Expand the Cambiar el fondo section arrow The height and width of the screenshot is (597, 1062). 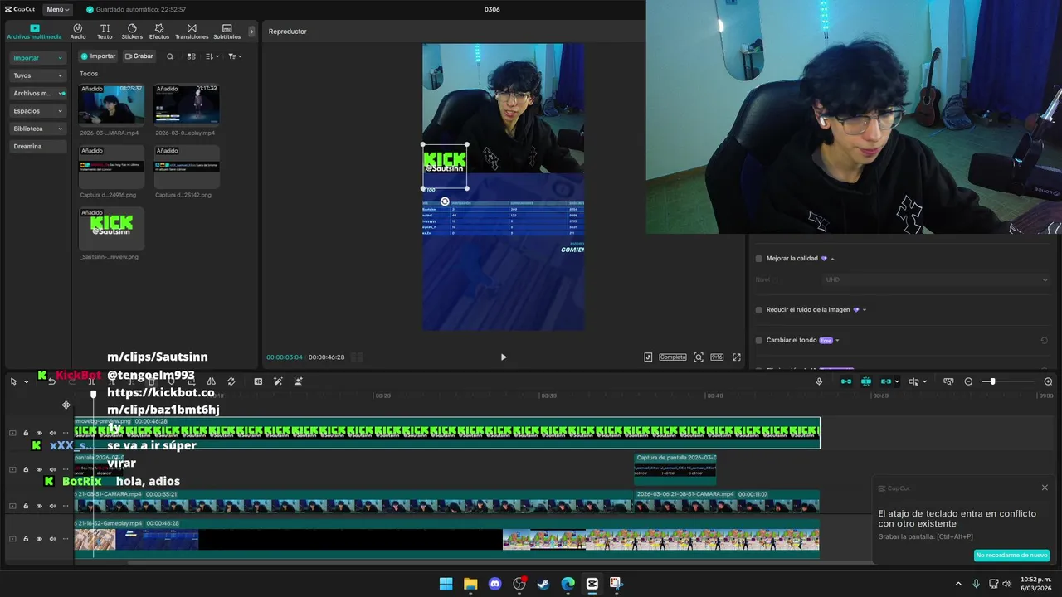(837, 341)
